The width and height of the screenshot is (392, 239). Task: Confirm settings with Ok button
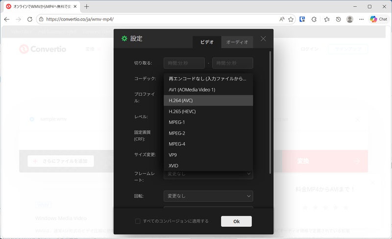coord(236,221)
